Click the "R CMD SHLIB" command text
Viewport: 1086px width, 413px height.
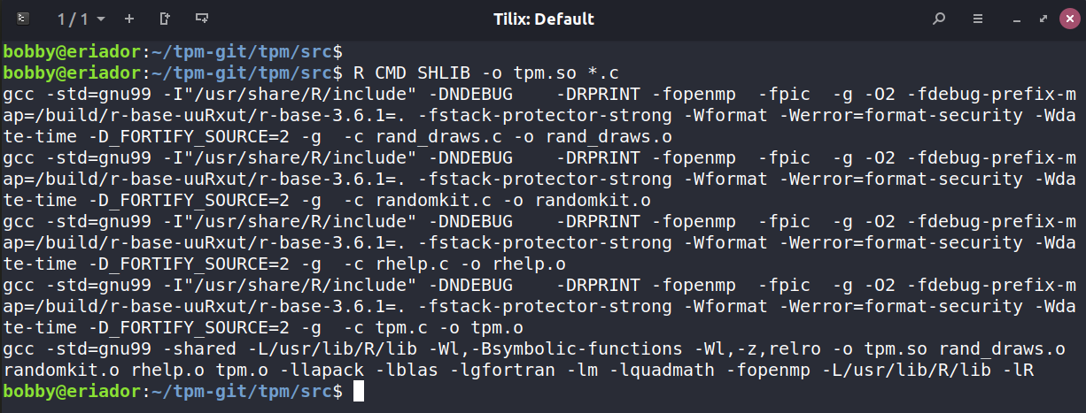(410, 72)
